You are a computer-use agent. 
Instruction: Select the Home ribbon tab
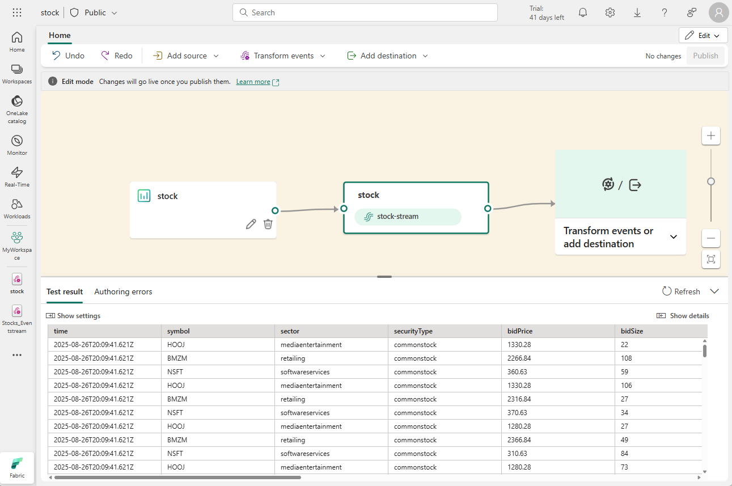[x=60, y=35]
